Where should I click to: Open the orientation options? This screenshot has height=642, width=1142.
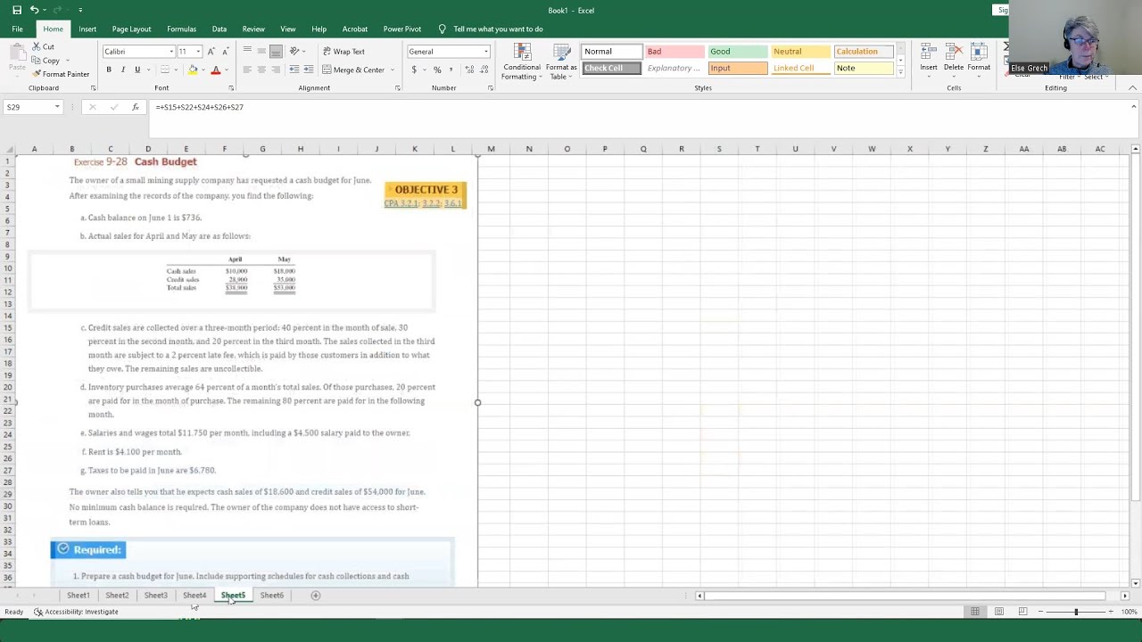click(x=296, y=52)
